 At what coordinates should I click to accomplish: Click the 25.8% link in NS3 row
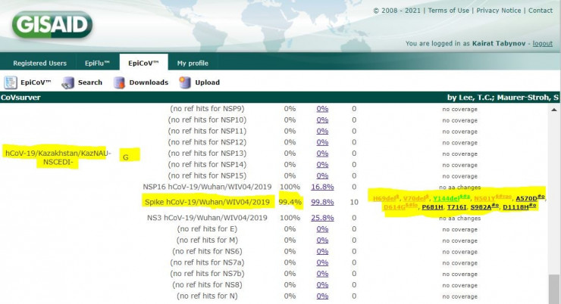tap(322, 218)
